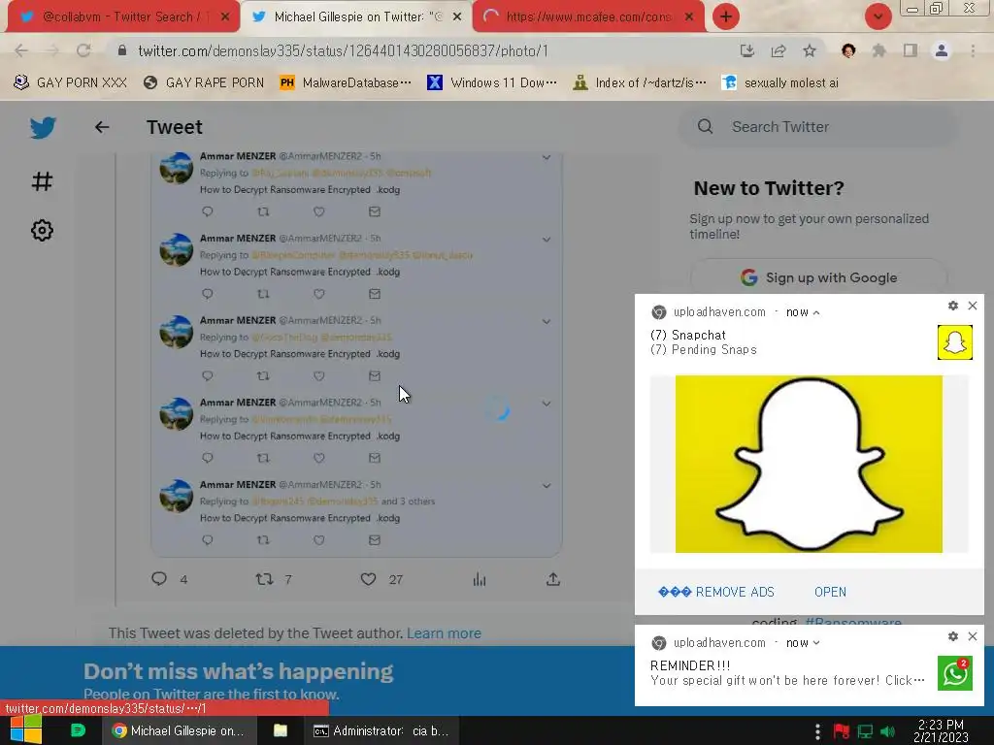Click OPEN on Snapchat notification
The image size is (994, 745).
coord(830,592)
